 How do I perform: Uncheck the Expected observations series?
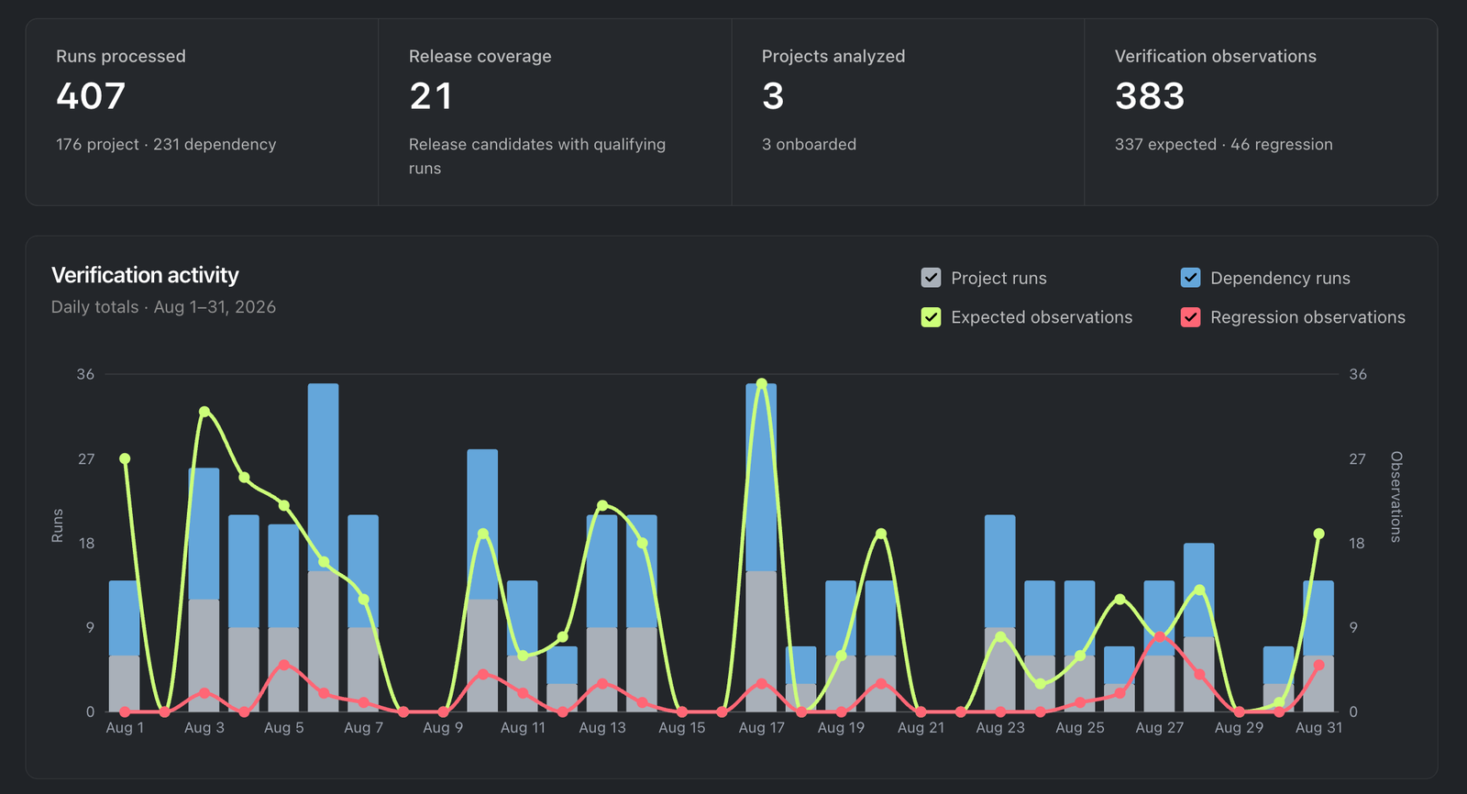pyautogui.click(x=931, y=317)
